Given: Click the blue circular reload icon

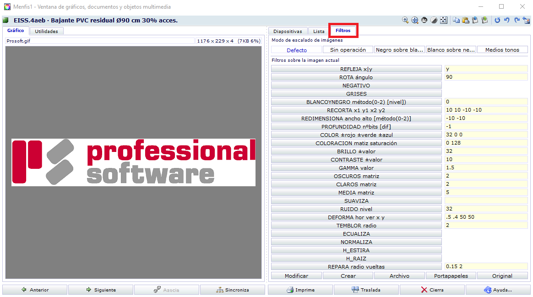Looking at the screenshot, I should [497, 21].
